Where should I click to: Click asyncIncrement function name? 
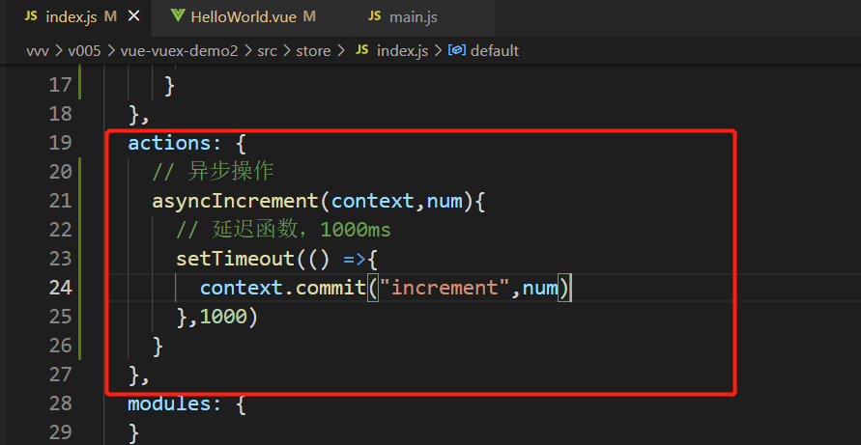[235, 202]
